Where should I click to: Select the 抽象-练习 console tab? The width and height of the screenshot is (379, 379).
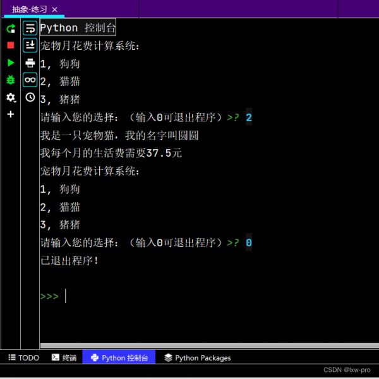(29, 9)
